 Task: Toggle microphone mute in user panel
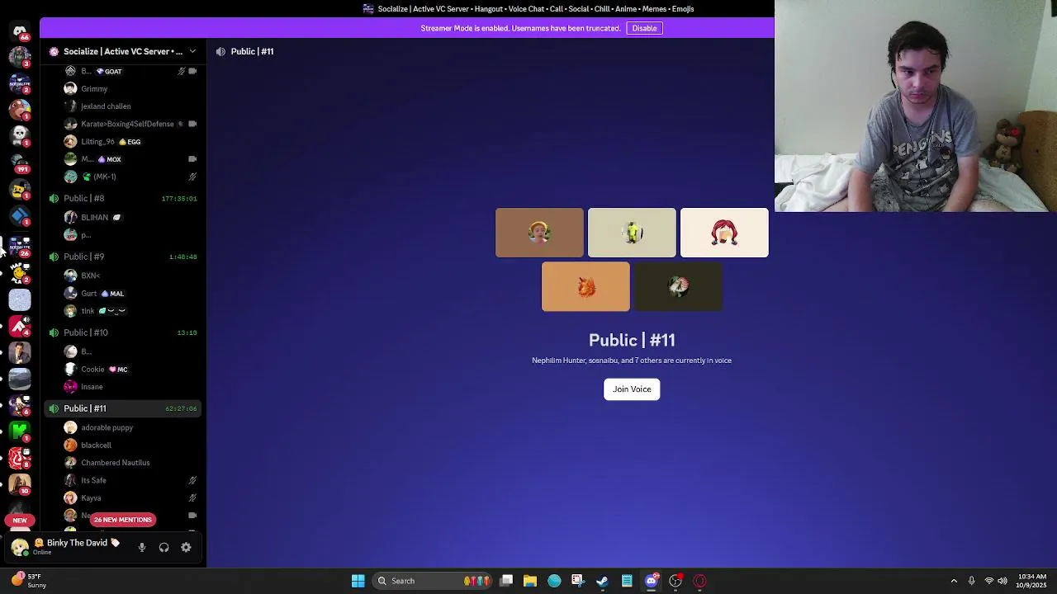(x=142, y=547)
